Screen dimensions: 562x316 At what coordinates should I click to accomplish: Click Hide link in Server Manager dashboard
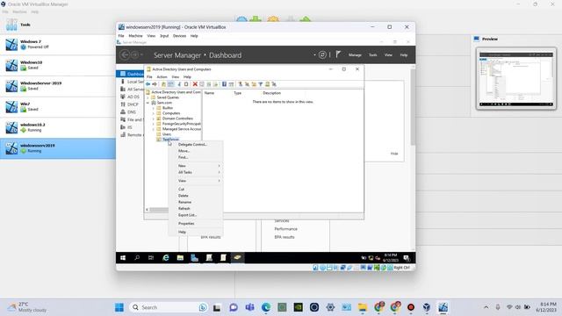394,154
